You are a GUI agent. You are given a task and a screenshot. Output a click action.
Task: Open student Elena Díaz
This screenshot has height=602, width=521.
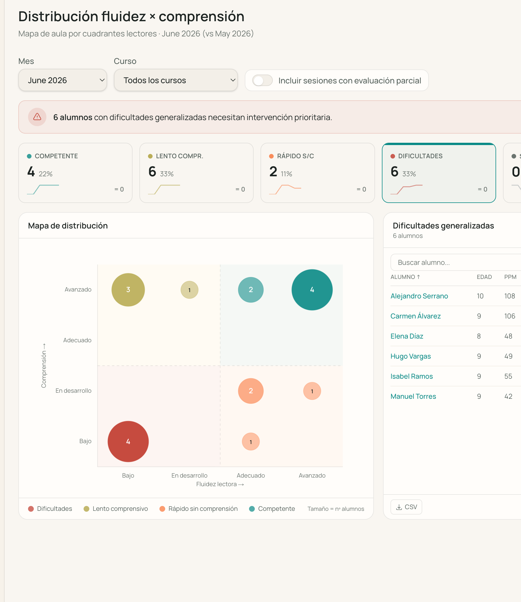pos(407,336)
